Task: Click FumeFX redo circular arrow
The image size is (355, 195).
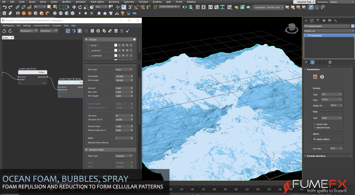Action: 10,31
